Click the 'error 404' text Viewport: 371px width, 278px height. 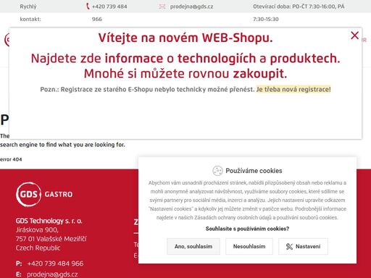pos(11,159)
